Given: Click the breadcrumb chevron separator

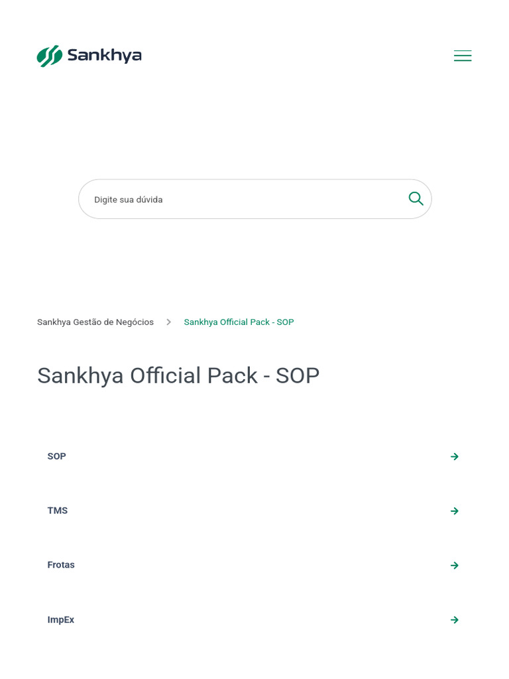Looking at the screenshot, I should [169, 322].
